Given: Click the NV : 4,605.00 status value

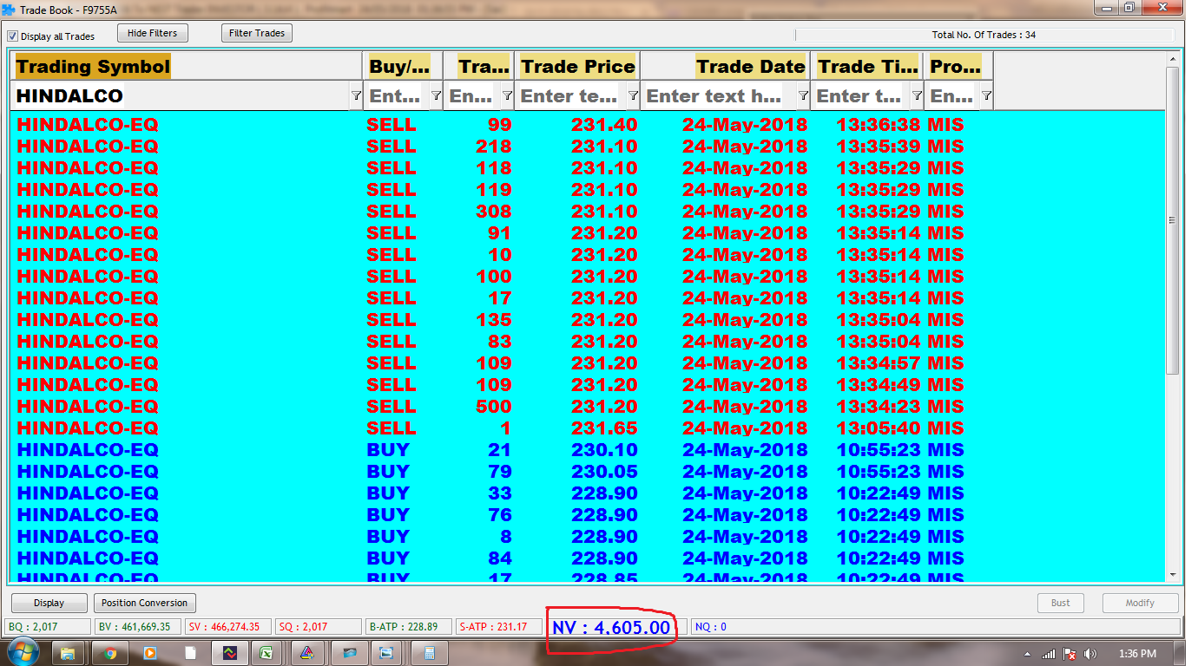Looking at the screenshot, I should [x=611, y=627].
